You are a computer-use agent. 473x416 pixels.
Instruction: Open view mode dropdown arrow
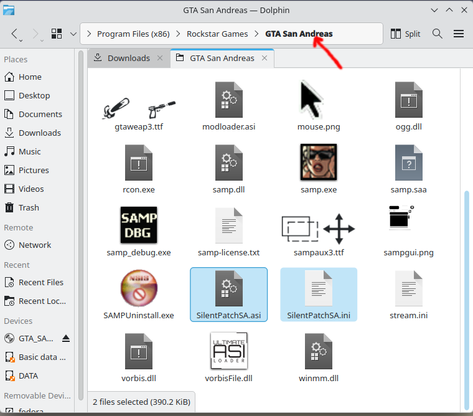[73, 34]
